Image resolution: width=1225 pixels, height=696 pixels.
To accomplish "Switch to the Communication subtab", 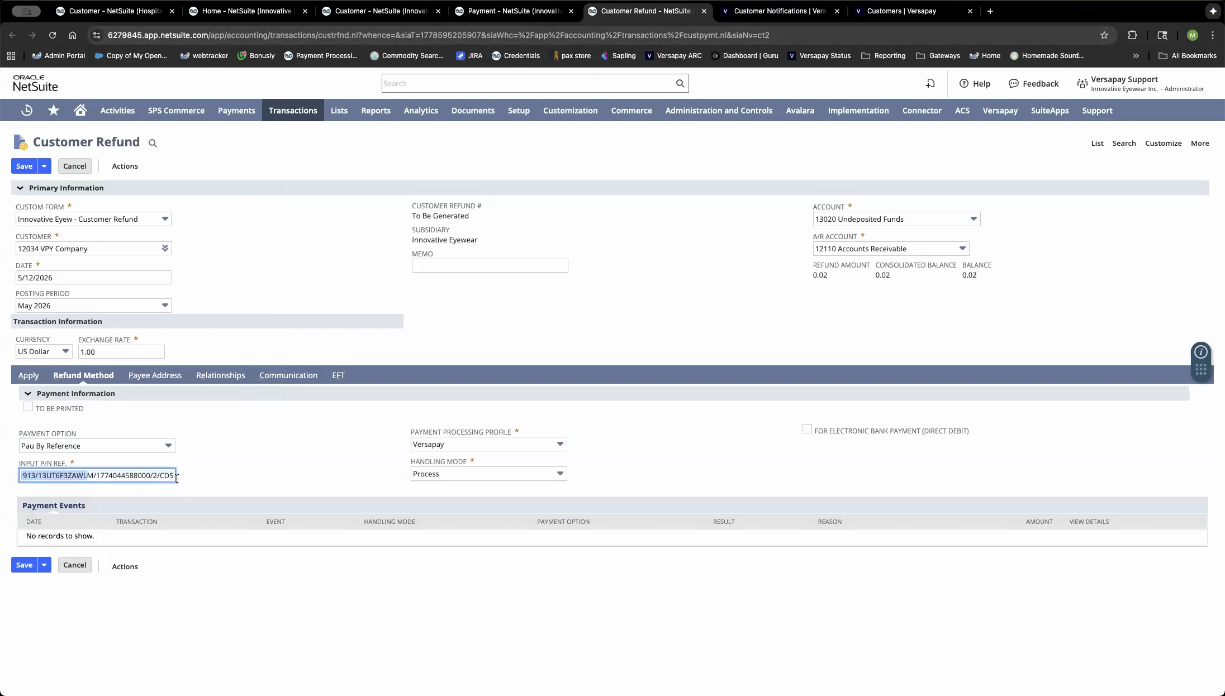I will pos(288,375).
